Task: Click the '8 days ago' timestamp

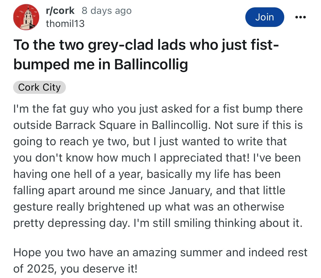Action: point(106,11)
